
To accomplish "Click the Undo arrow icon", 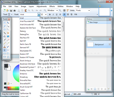I will click(37, 10).
